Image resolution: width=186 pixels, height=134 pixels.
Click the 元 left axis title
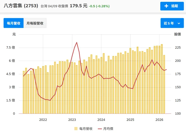coord(14,34)
